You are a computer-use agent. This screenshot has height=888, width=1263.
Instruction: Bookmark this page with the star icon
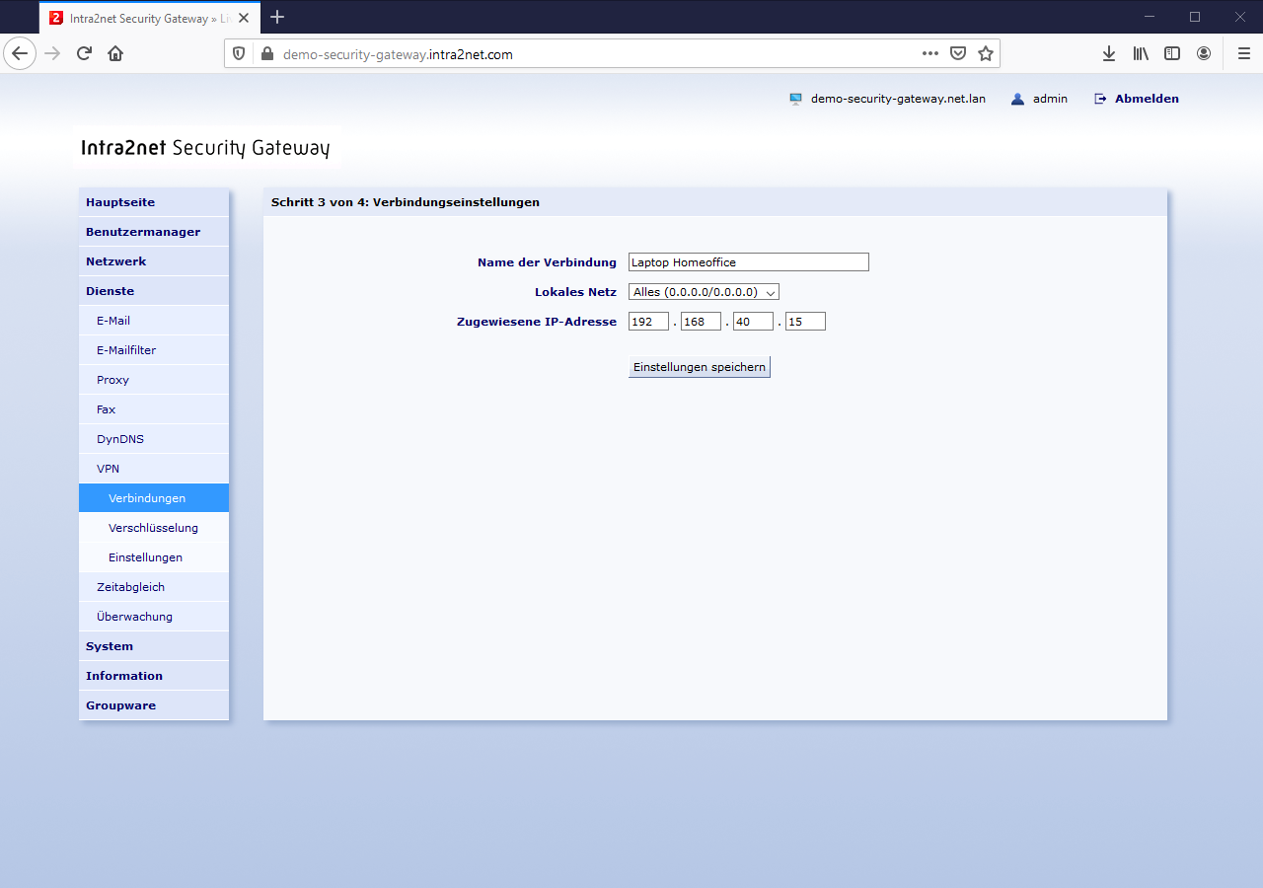[x=985, y=53]
